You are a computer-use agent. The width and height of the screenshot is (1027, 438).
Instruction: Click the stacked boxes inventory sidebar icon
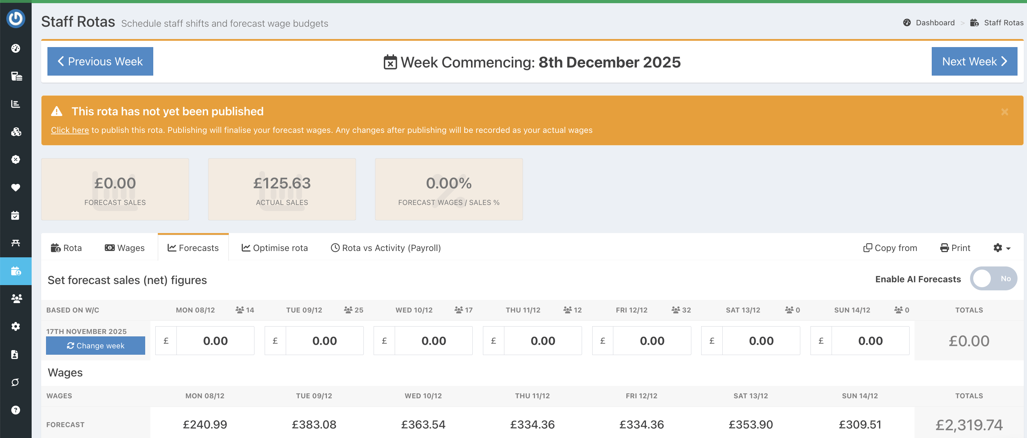[15, 131]
